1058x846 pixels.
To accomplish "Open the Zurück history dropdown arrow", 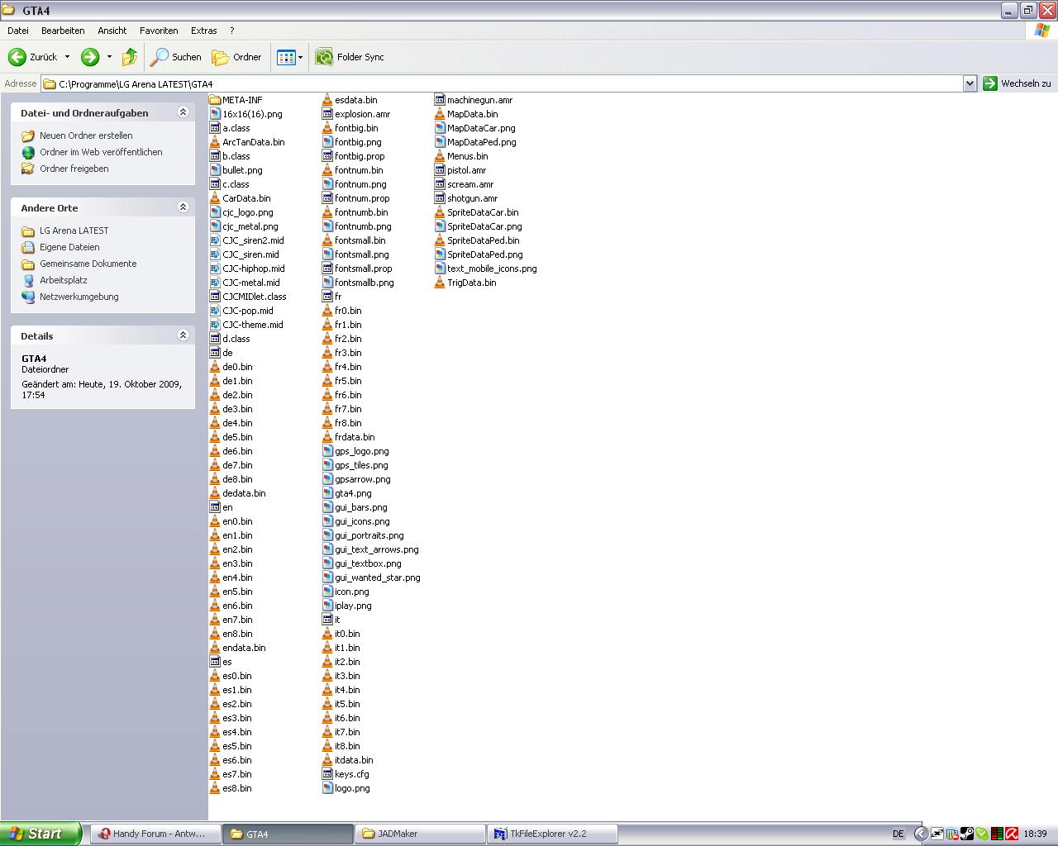I will tap(67, 57).
